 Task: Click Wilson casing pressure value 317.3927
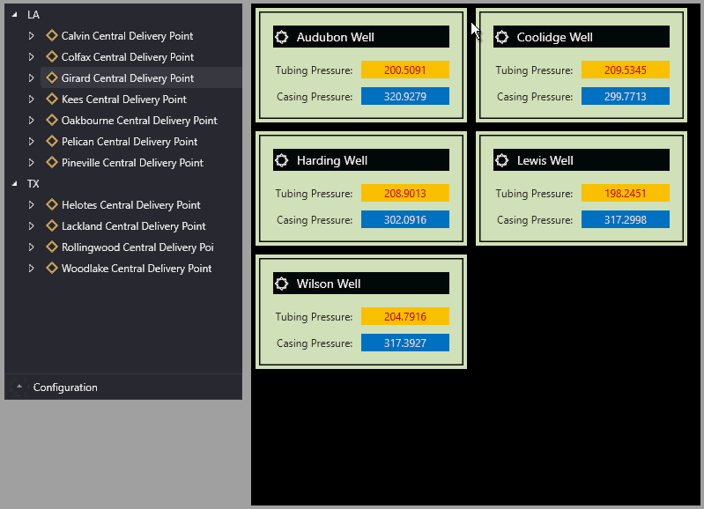pos(405,343)
